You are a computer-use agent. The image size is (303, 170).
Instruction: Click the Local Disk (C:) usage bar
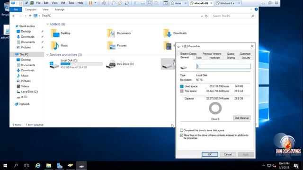(81, 64)
